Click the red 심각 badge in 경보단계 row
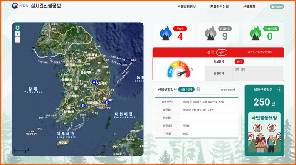 point(239,61)
